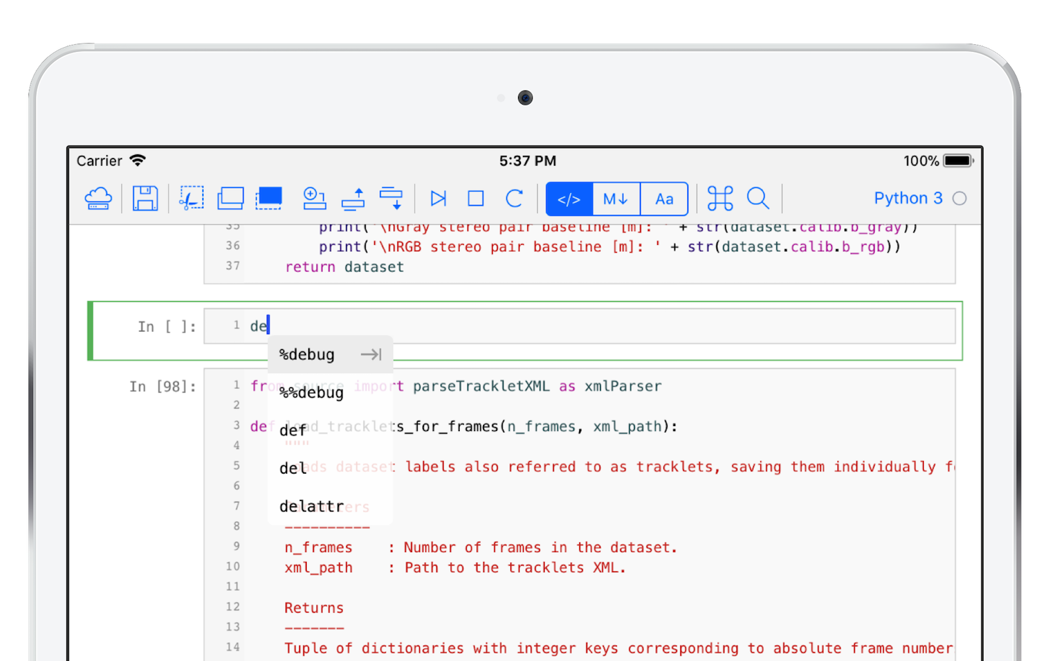This screenshot has width=1053, height=661.
Task: Stop kernel execution square button
Action: click(476, 199)
